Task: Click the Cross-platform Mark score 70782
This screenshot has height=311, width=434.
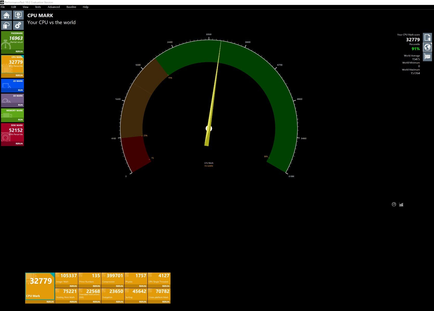Action: pos(162,292)
